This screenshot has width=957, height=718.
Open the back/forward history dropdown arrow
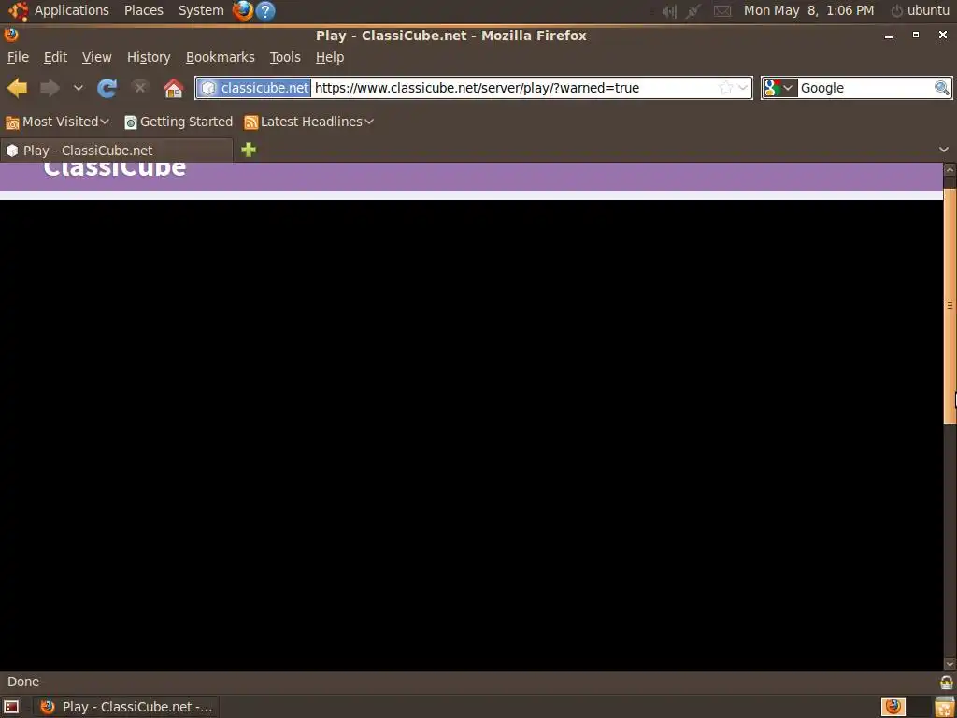click(79, 88)
